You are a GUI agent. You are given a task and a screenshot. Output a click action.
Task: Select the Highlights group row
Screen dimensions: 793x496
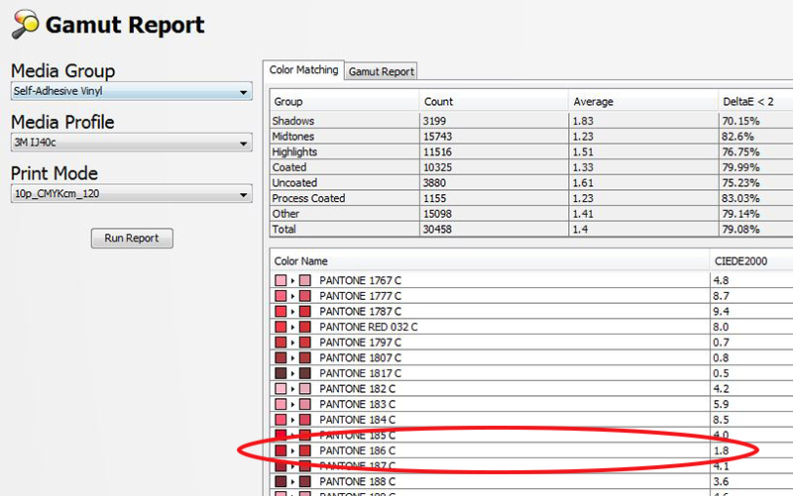tap(531, 152)
